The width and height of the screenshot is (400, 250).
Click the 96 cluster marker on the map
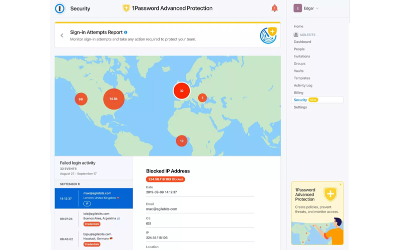pyautogui.click(x=81, y=99)
